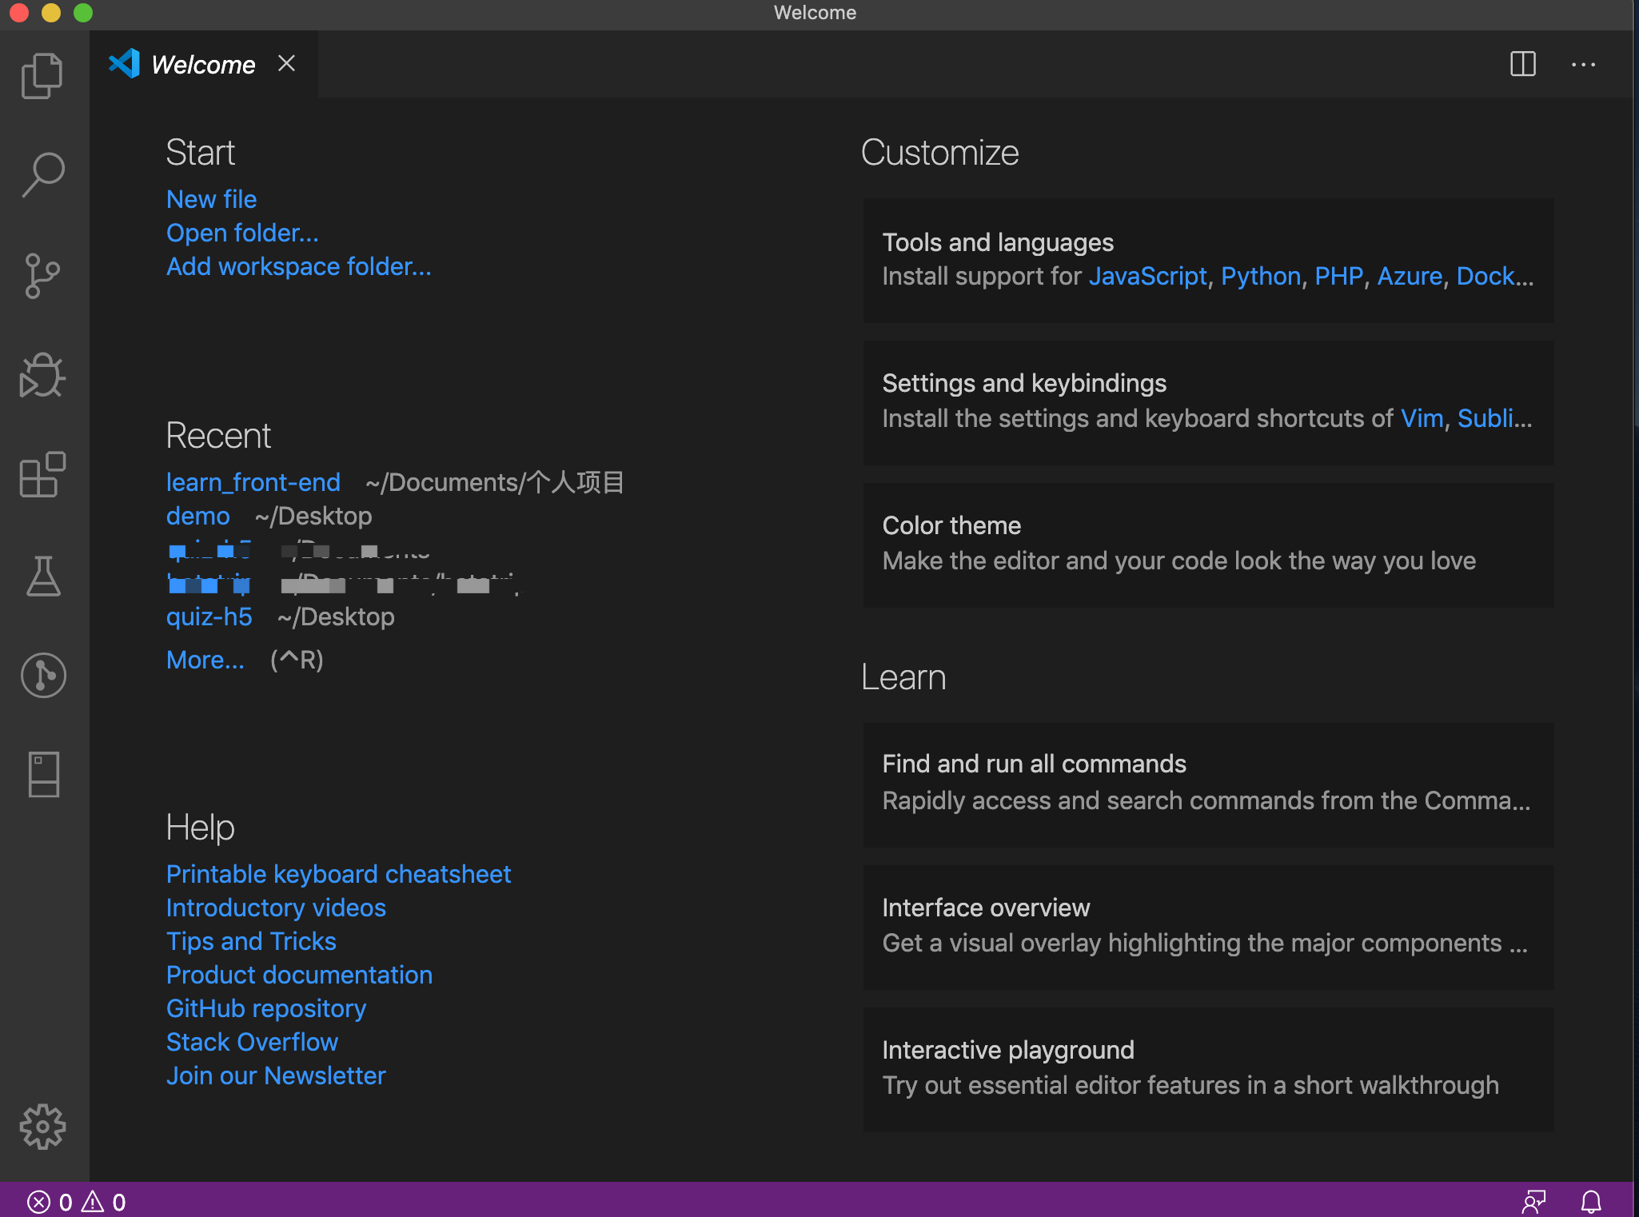Open the Source Control view icon

43,276
